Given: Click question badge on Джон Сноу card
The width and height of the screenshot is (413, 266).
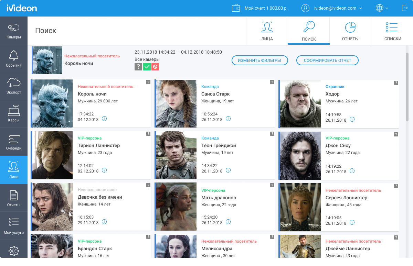Looking at the screenshot, I should click(396, 134).
